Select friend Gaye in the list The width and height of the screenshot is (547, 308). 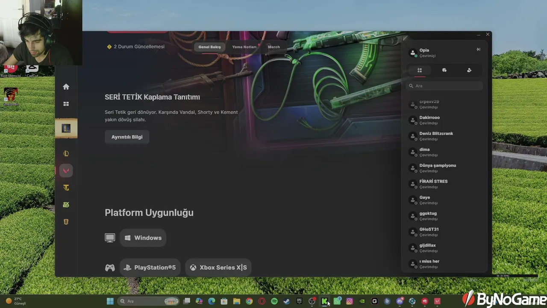tap(444, 200)
